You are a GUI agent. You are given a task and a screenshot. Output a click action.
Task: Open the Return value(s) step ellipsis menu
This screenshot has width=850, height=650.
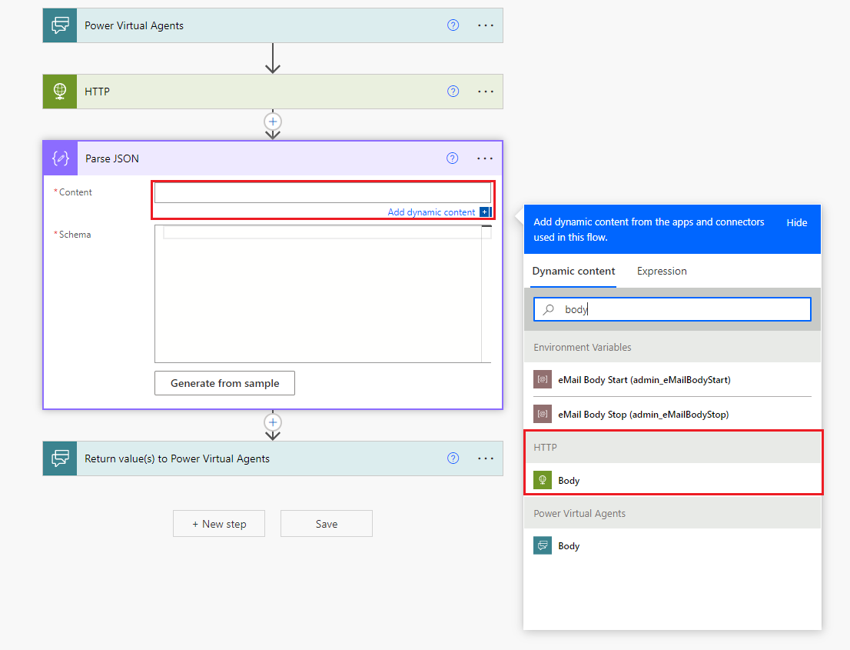pos(486,458)
